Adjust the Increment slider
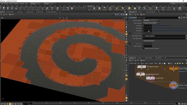 [x=170, y=31]
